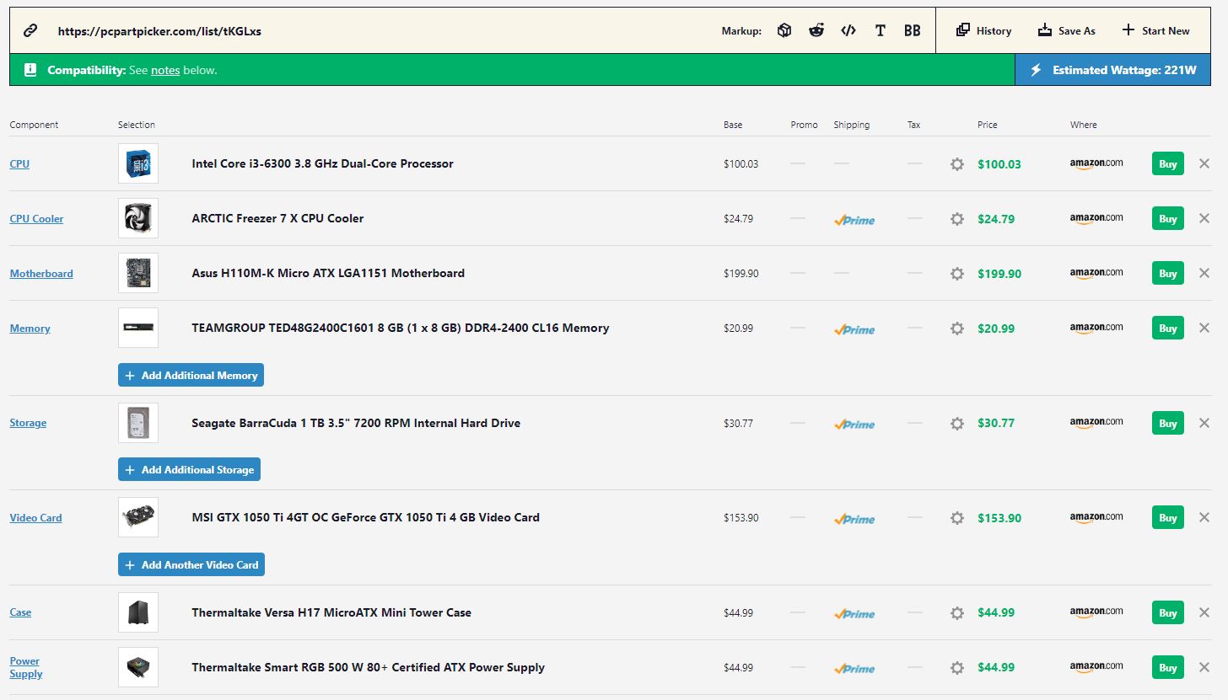Click the $100.03 green price for CPU
Image resolution: width=1228 pixels, height=700 pixels.
click(999, 164)
